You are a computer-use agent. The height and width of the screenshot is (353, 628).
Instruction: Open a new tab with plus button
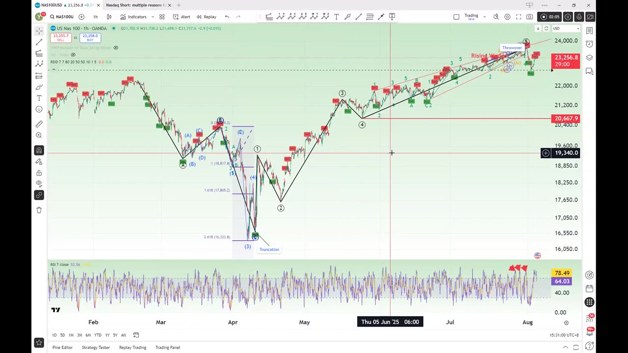pos(179,5)
